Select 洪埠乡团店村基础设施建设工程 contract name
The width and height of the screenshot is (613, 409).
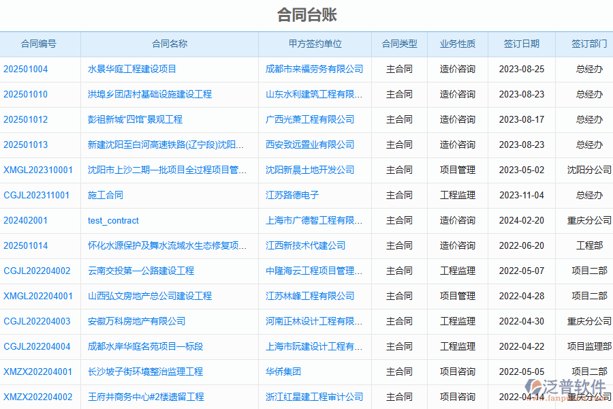150,94
